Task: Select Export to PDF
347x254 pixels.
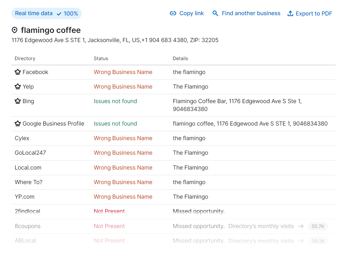Action: (314, 14)
